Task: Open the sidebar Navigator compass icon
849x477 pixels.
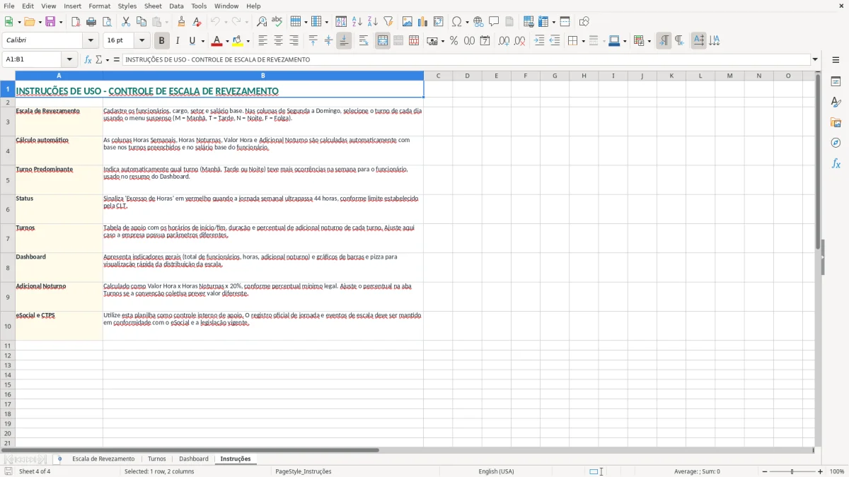Action: 836,143
